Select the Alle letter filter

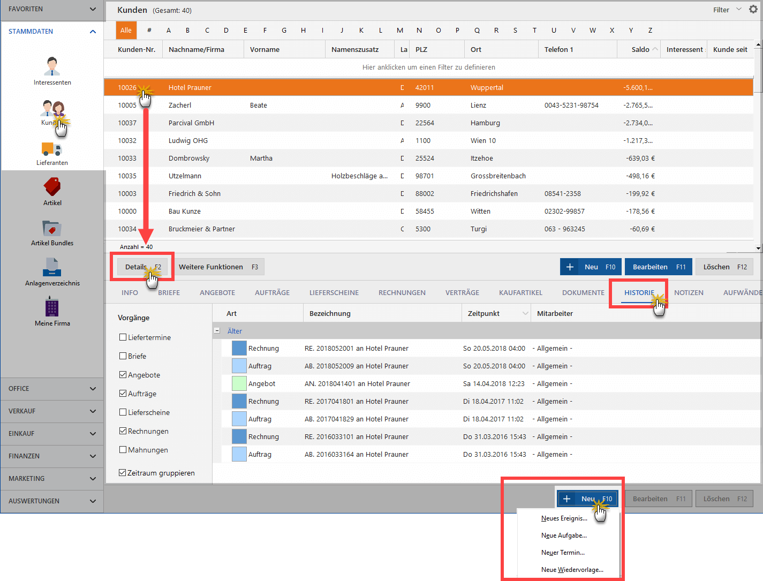coord(126,31)
